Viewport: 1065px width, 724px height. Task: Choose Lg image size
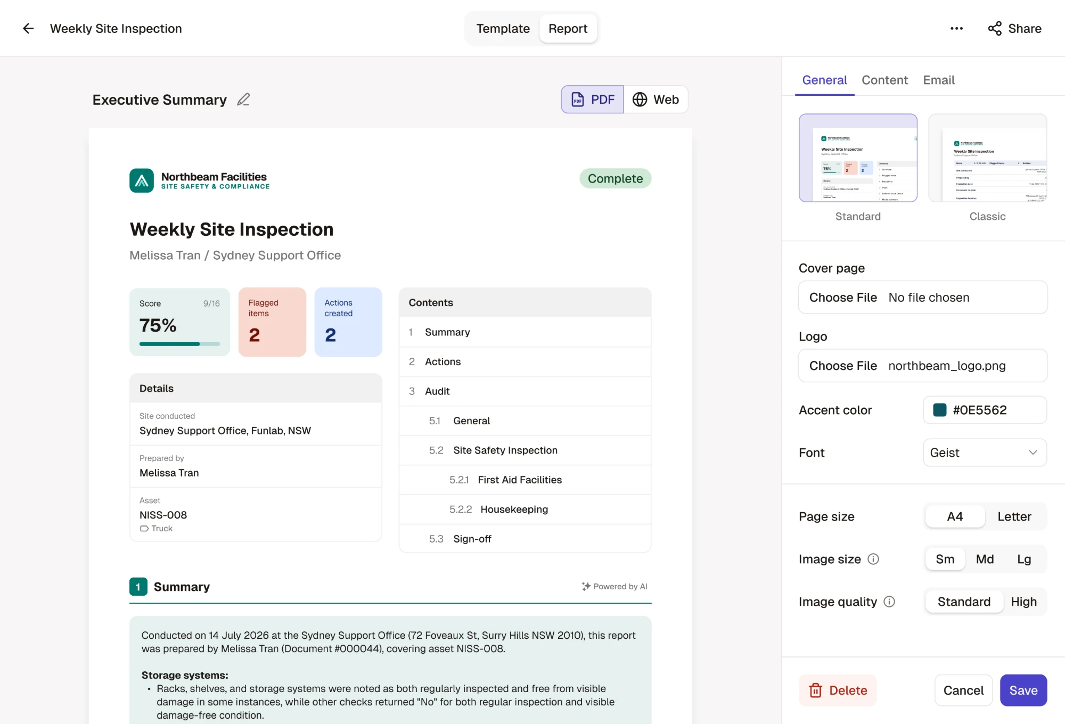[x=1024, y=559]
